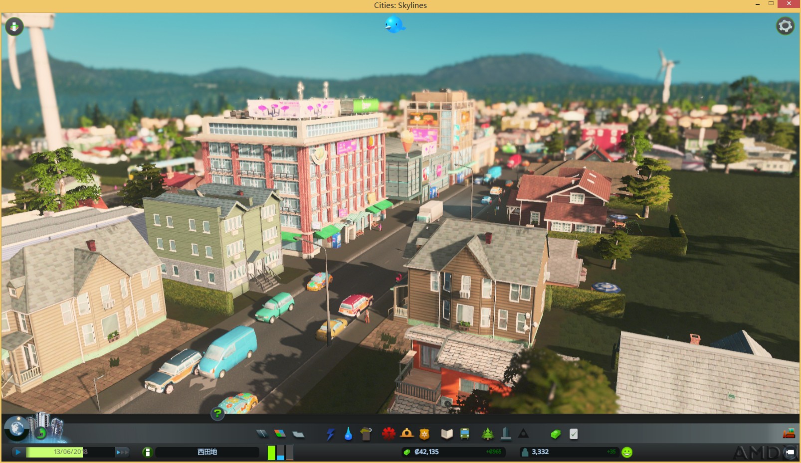Open the Public Transport menu
Viewport: 801px width, 463px height.
pos(465,434)
